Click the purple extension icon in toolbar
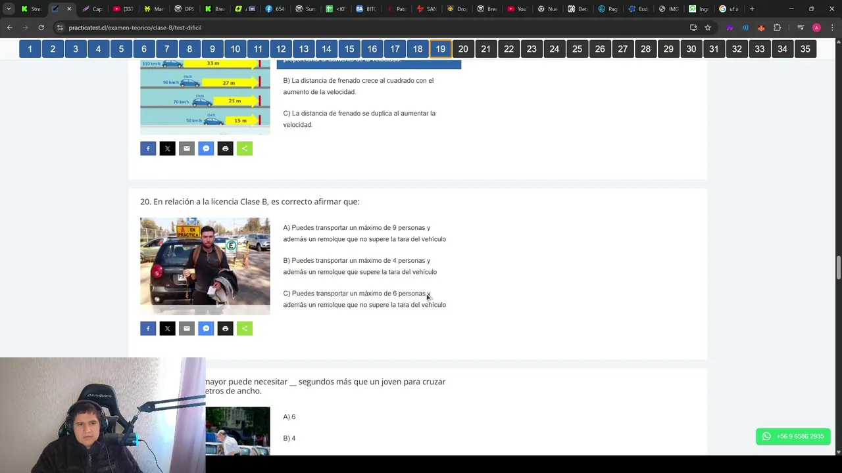This screenshot has width=842, height=473. pos(730,28)
